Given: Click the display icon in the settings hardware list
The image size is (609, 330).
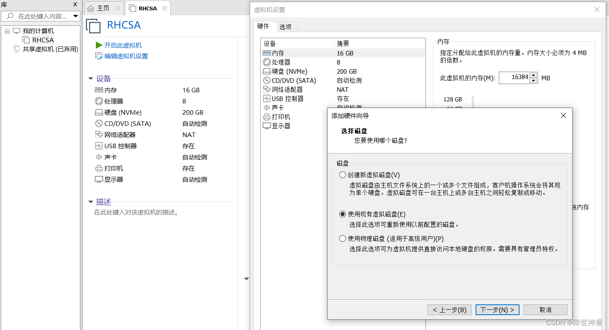Looking at the screenshot, I should [267, 126].
